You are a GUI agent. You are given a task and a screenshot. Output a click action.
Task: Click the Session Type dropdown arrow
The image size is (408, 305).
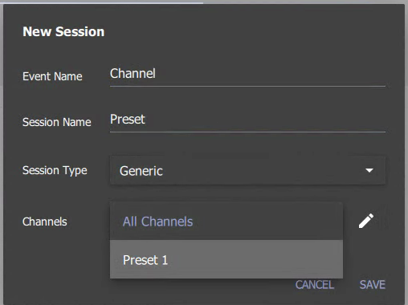coord(369,170)
